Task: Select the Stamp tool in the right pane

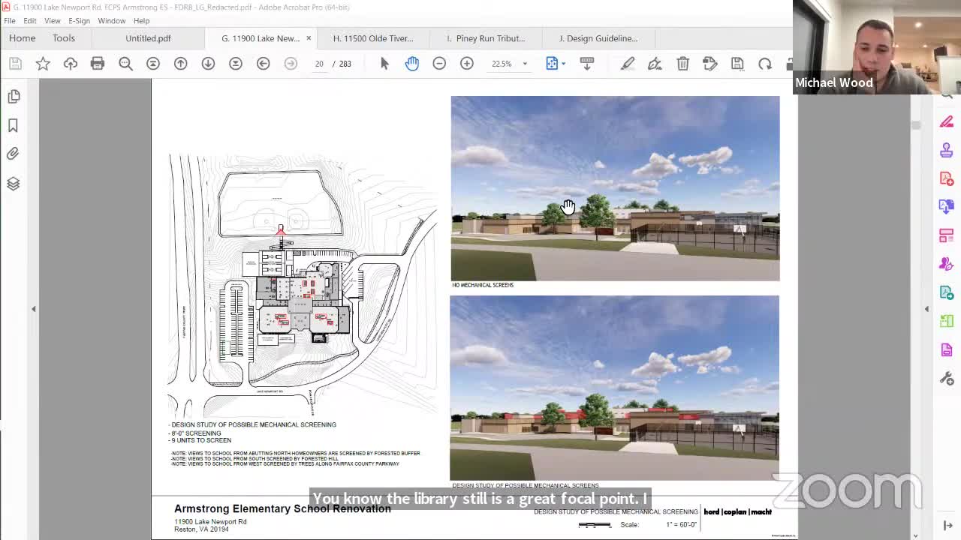Action: tap(946, 150)
